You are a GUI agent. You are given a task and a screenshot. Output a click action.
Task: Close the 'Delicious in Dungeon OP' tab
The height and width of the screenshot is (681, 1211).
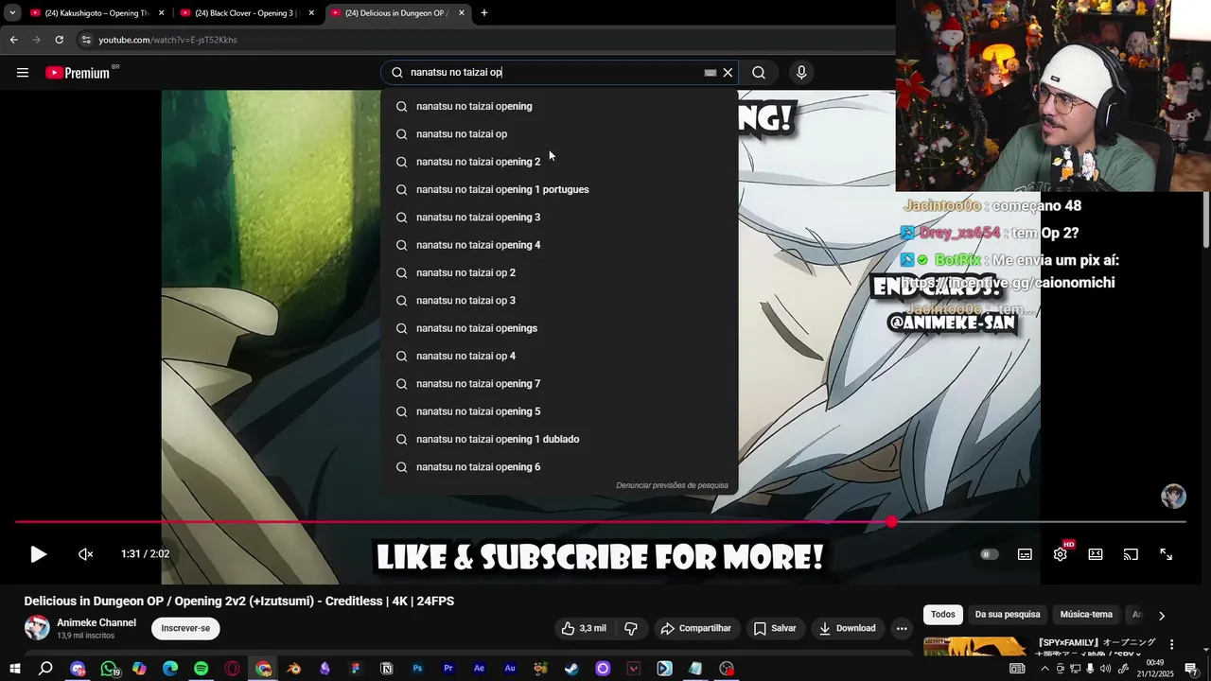(x=461, y=13)
